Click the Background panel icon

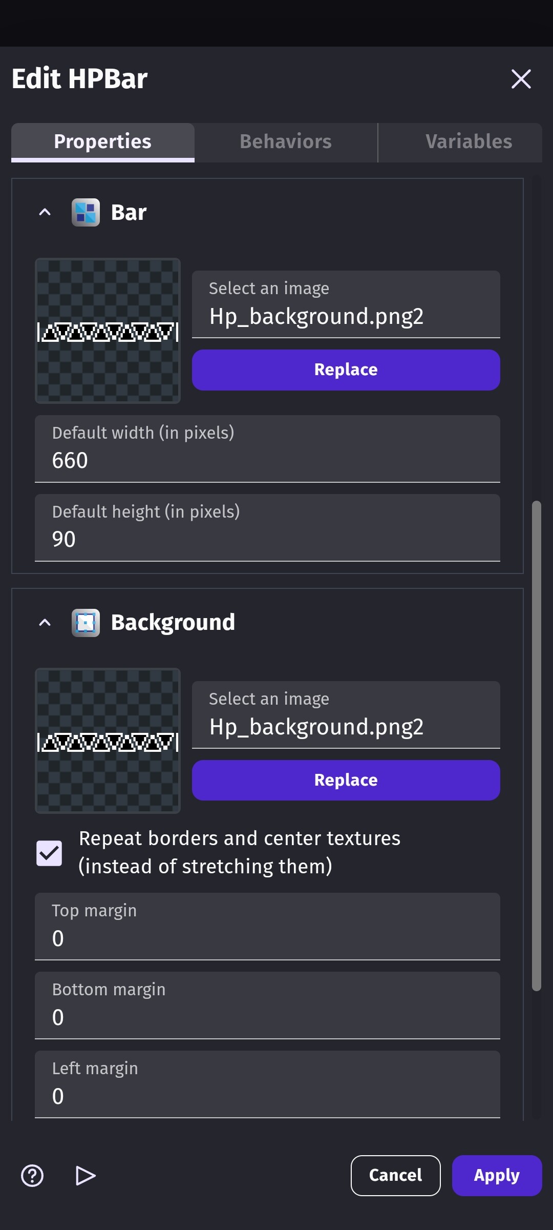[86, 622]
